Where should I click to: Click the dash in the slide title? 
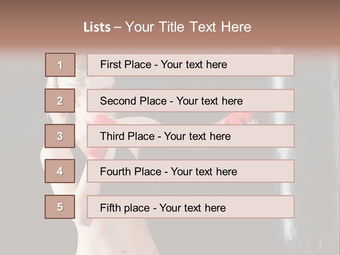tap(118, 27)
